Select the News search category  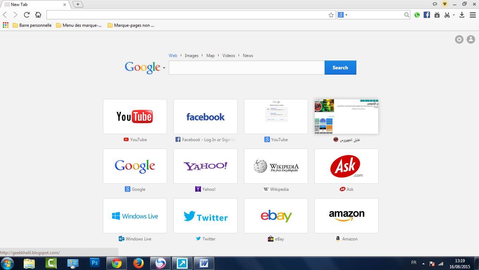click(248, 55)
